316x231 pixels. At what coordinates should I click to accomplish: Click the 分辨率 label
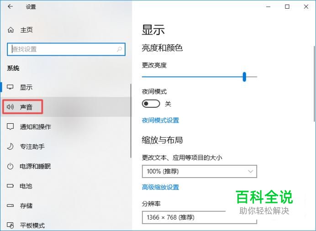(151, 204)
